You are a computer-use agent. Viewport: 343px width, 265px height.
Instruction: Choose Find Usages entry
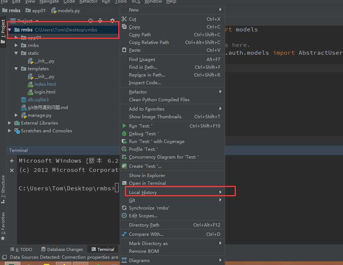click(x=172, y=59)
